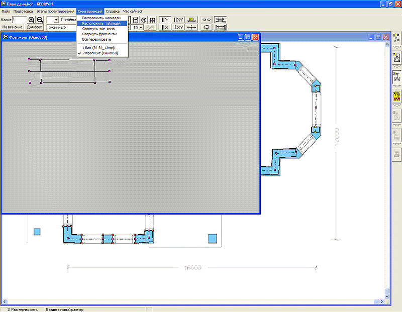Choose Всё перерисовать menu entry
The height and width of the screenshot is (312, 402).
(x=102, y=40)
